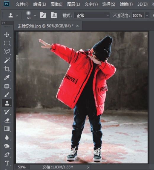The image size is (154, 170).
Task: Select the Rectangular Marquee tool
Action: point(7,43)
